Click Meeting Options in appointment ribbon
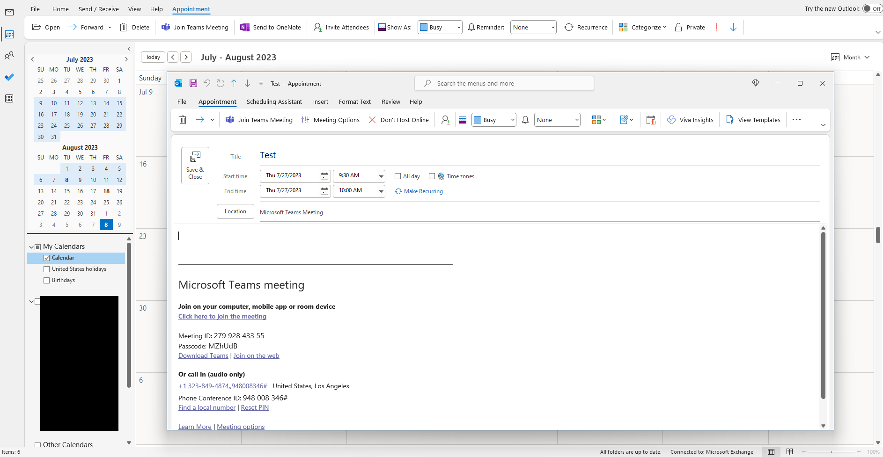 pos(331,120)
